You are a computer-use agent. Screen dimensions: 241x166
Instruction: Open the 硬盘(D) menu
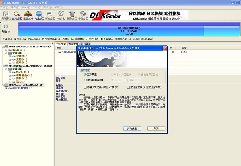15,7
